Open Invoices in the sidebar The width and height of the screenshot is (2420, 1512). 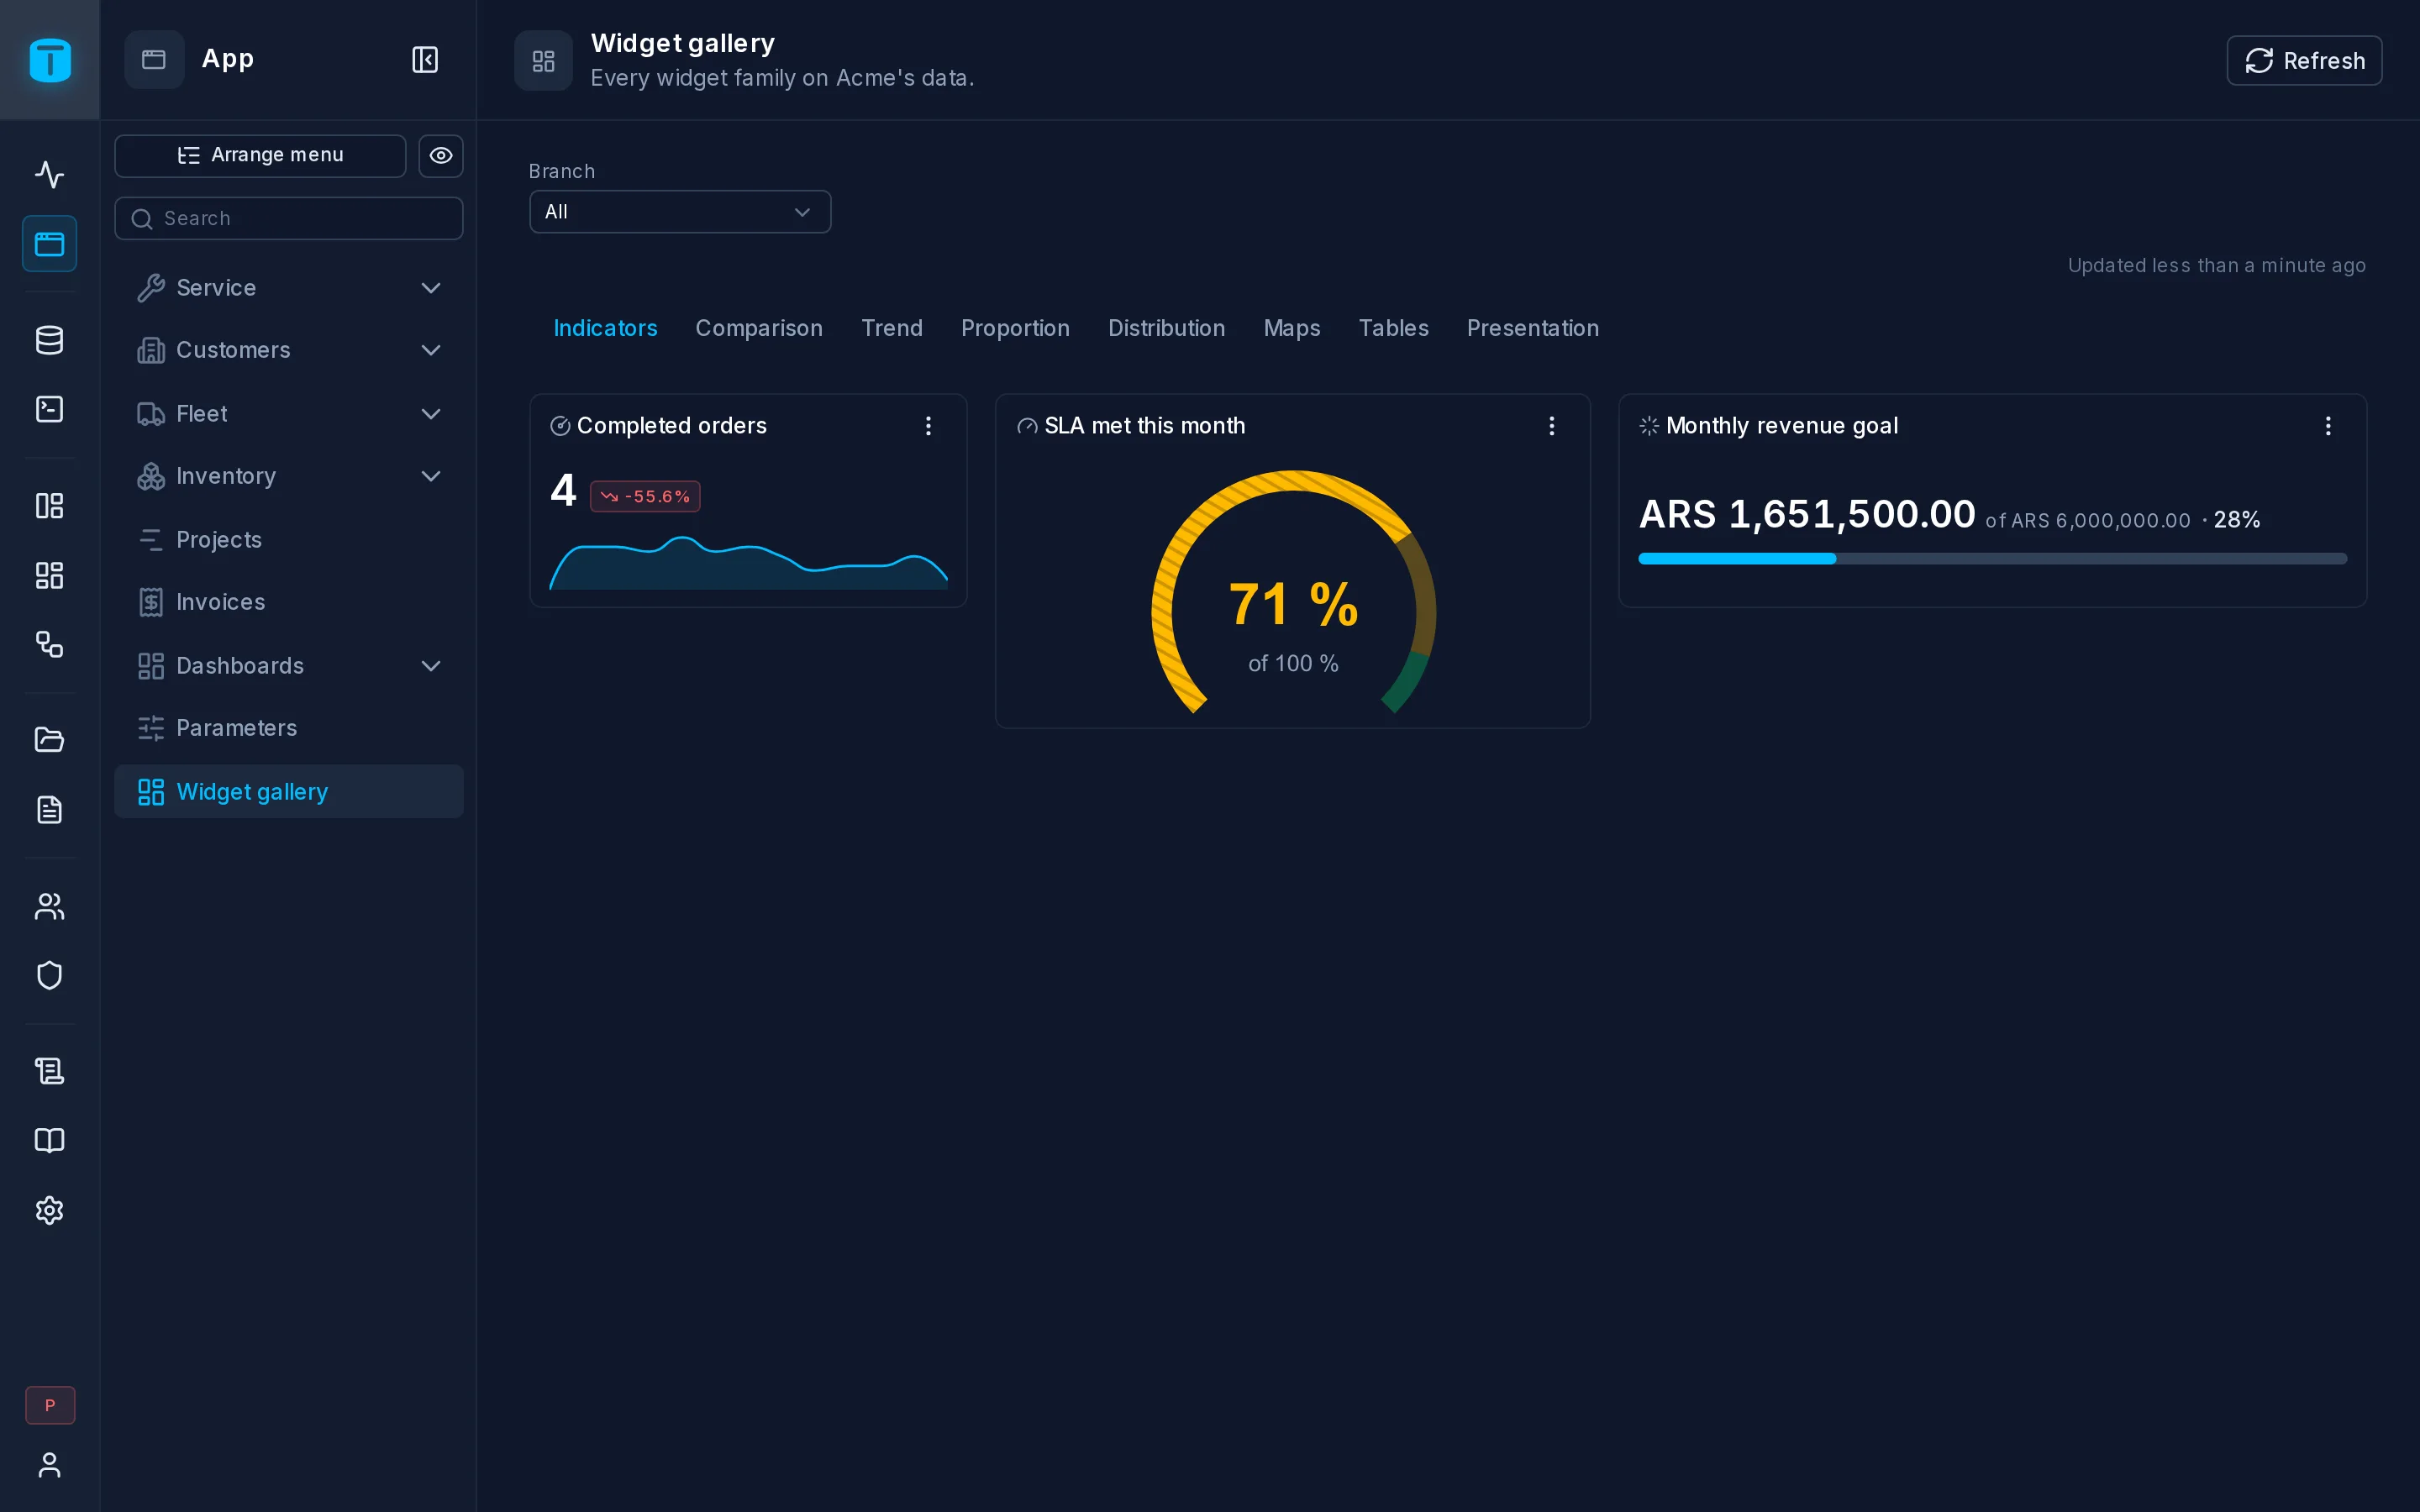click(x=289, y=602)
